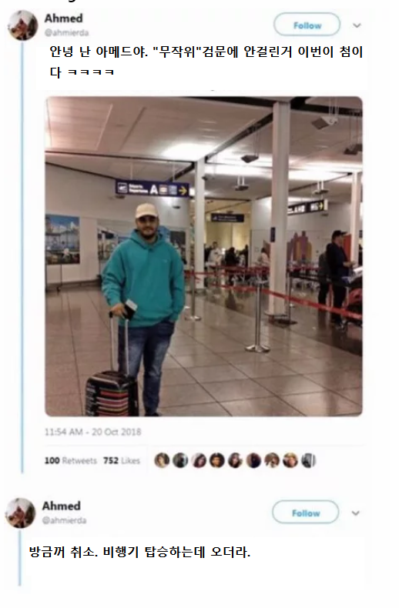Expand the reply tweet's options chevron
This screenshot has width=399, height=608.
[x=355, y=513]
